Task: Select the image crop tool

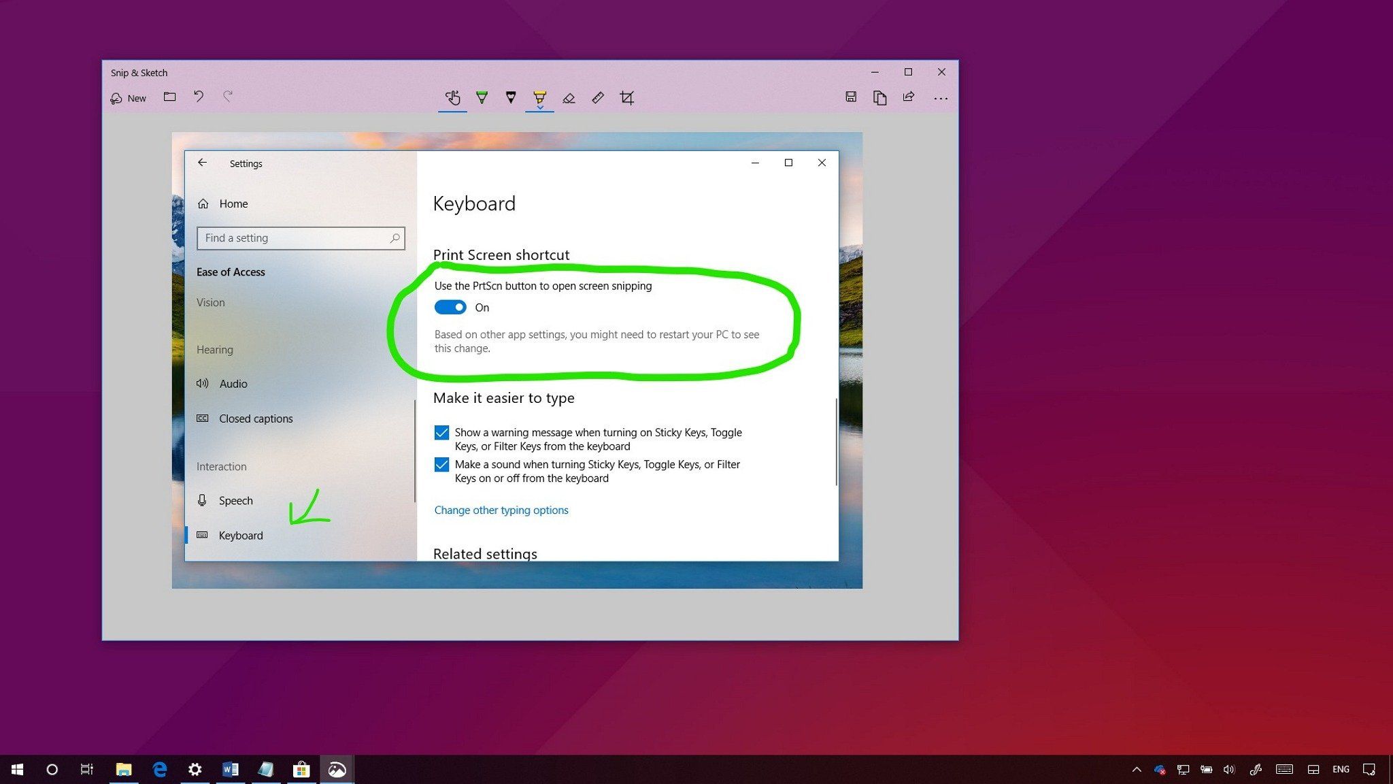Action: point(627,98)
